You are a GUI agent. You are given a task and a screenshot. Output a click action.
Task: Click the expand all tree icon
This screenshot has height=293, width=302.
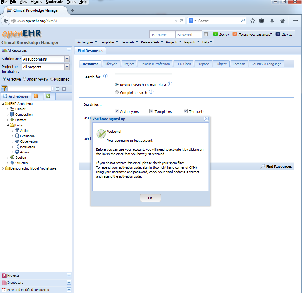point(57,89)
